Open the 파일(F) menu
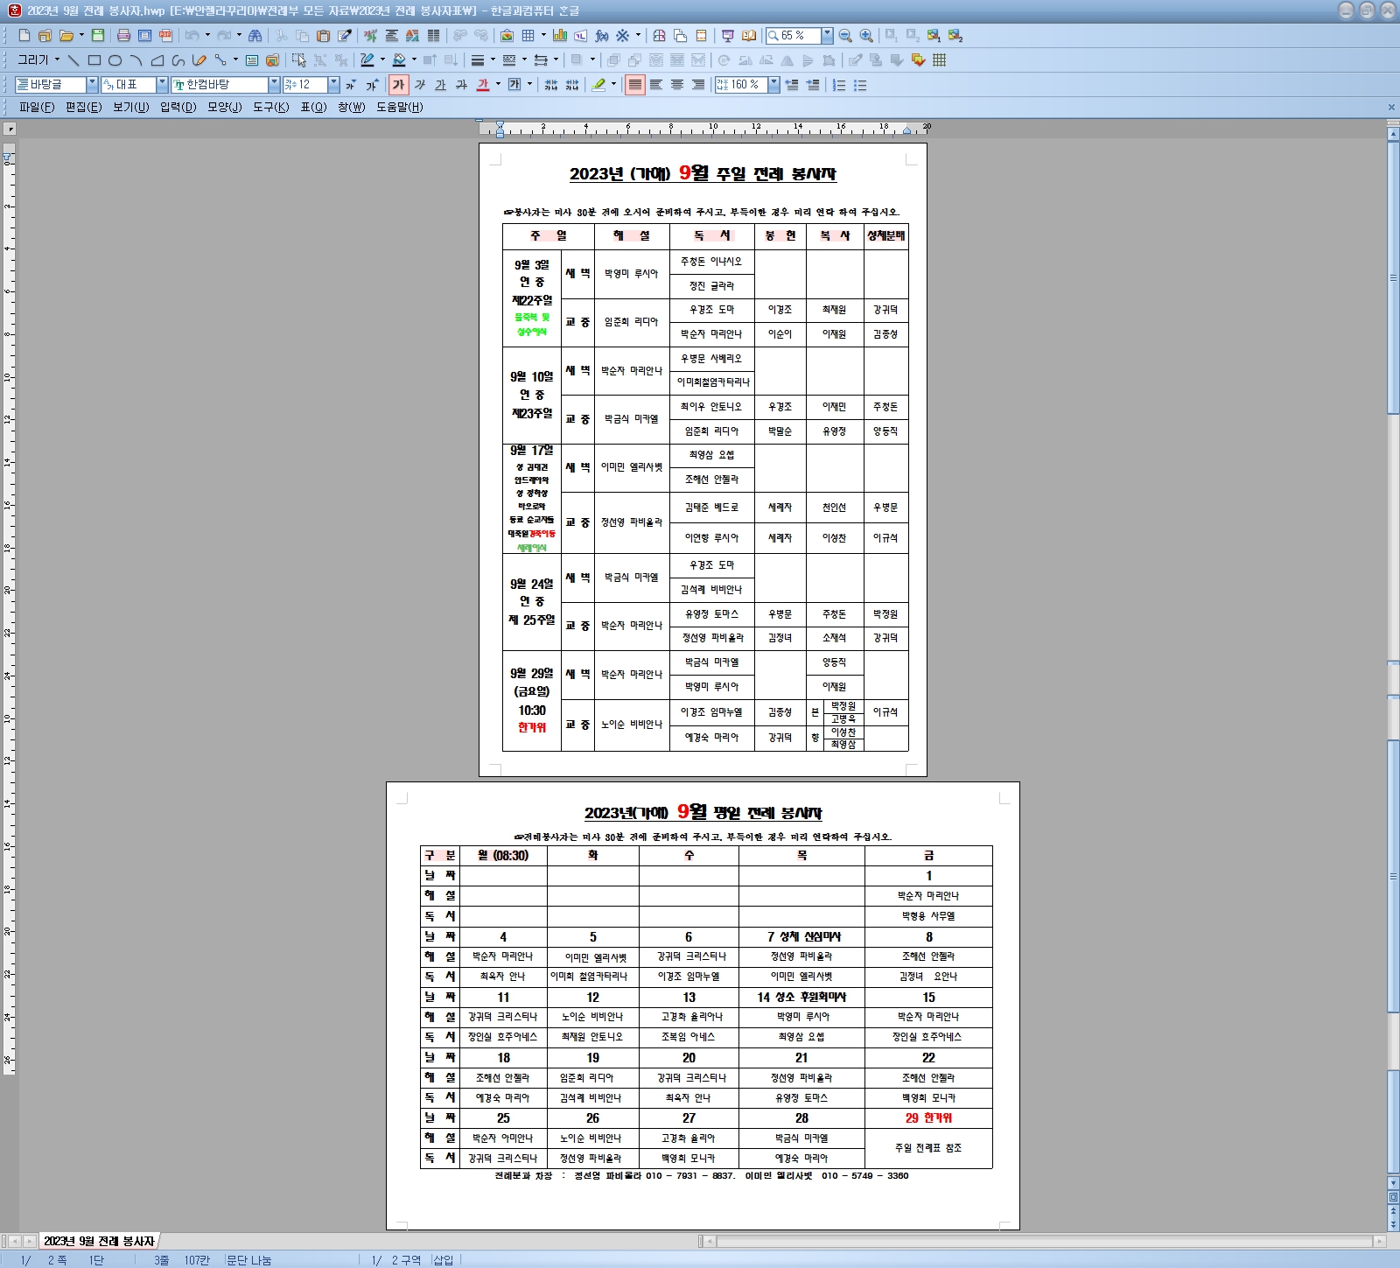Image resolution: width=1400 pixels, height=1268 pixels. [x=37, y=107]
